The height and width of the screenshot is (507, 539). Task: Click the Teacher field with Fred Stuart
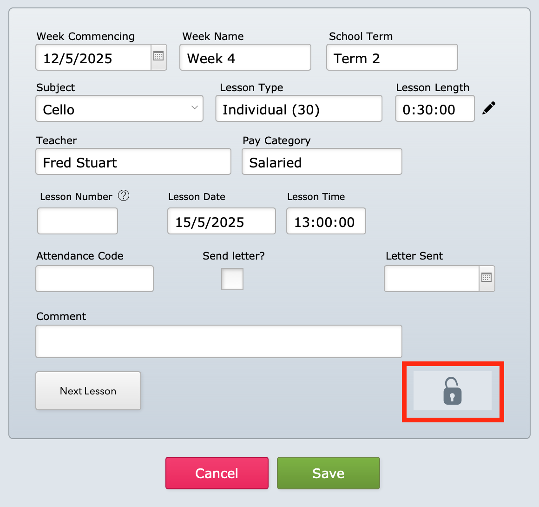[133, 161]
